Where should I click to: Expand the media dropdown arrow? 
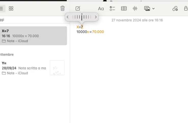153,9
